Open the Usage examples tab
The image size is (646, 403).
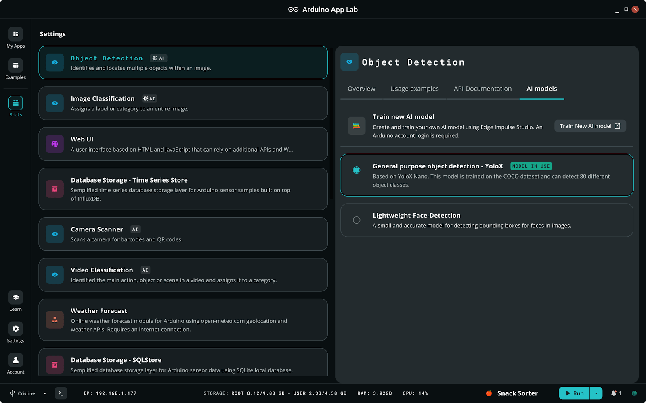414,89
